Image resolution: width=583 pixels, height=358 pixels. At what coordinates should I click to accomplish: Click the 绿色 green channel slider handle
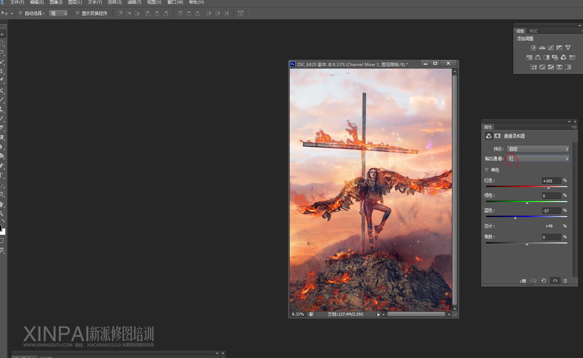(x=527, y=203)
